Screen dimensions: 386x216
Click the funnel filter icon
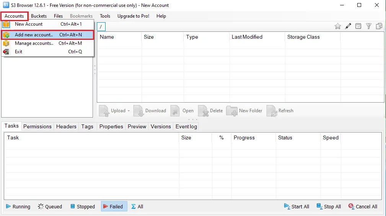coord(368,26)
